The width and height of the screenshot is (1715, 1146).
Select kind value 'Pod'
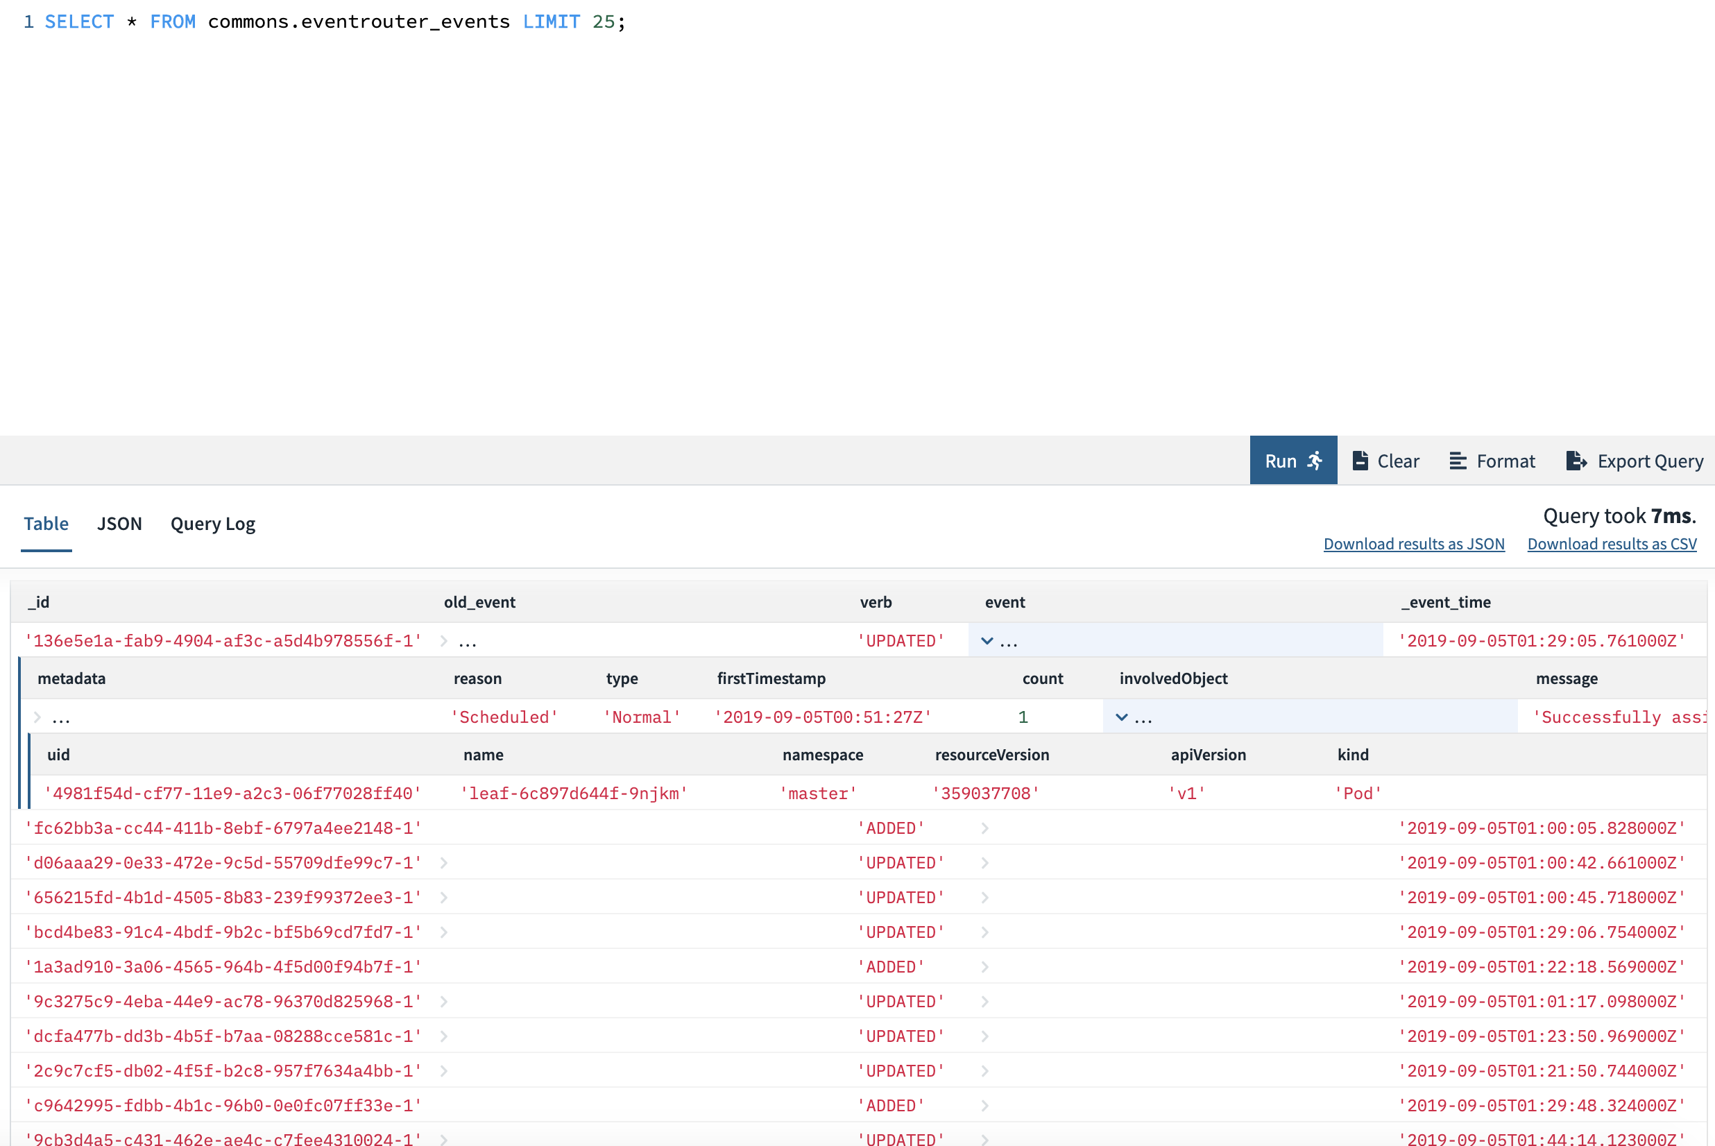(x=1358, y=794)
